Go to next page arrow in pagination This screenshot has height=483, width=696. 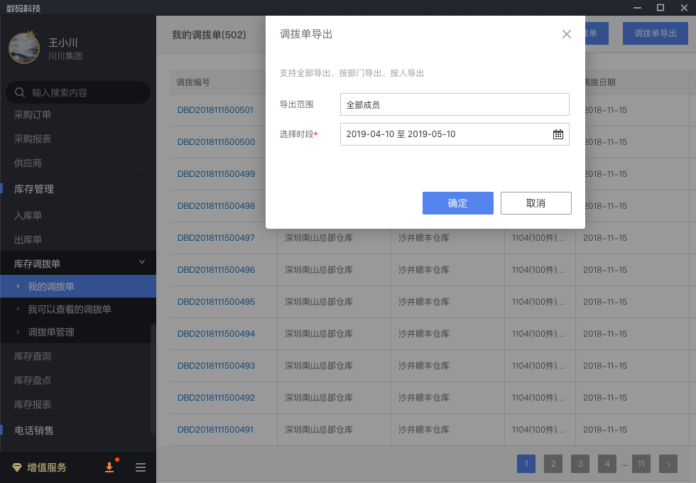668,464
